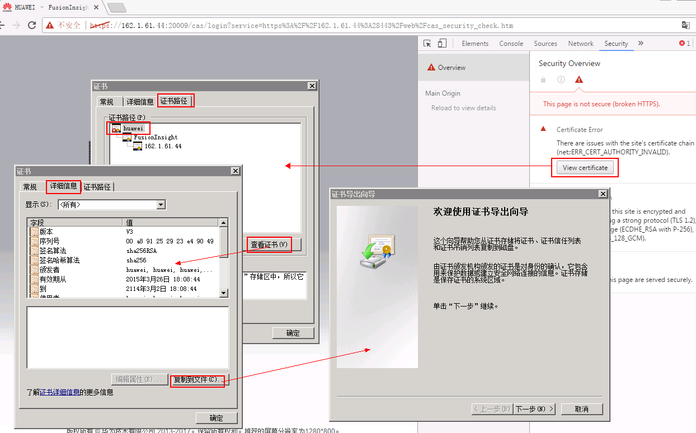Click the info circle icon under Security Overview
The height and width of the screenshot is (433, 696).
(x=561, y=79)
